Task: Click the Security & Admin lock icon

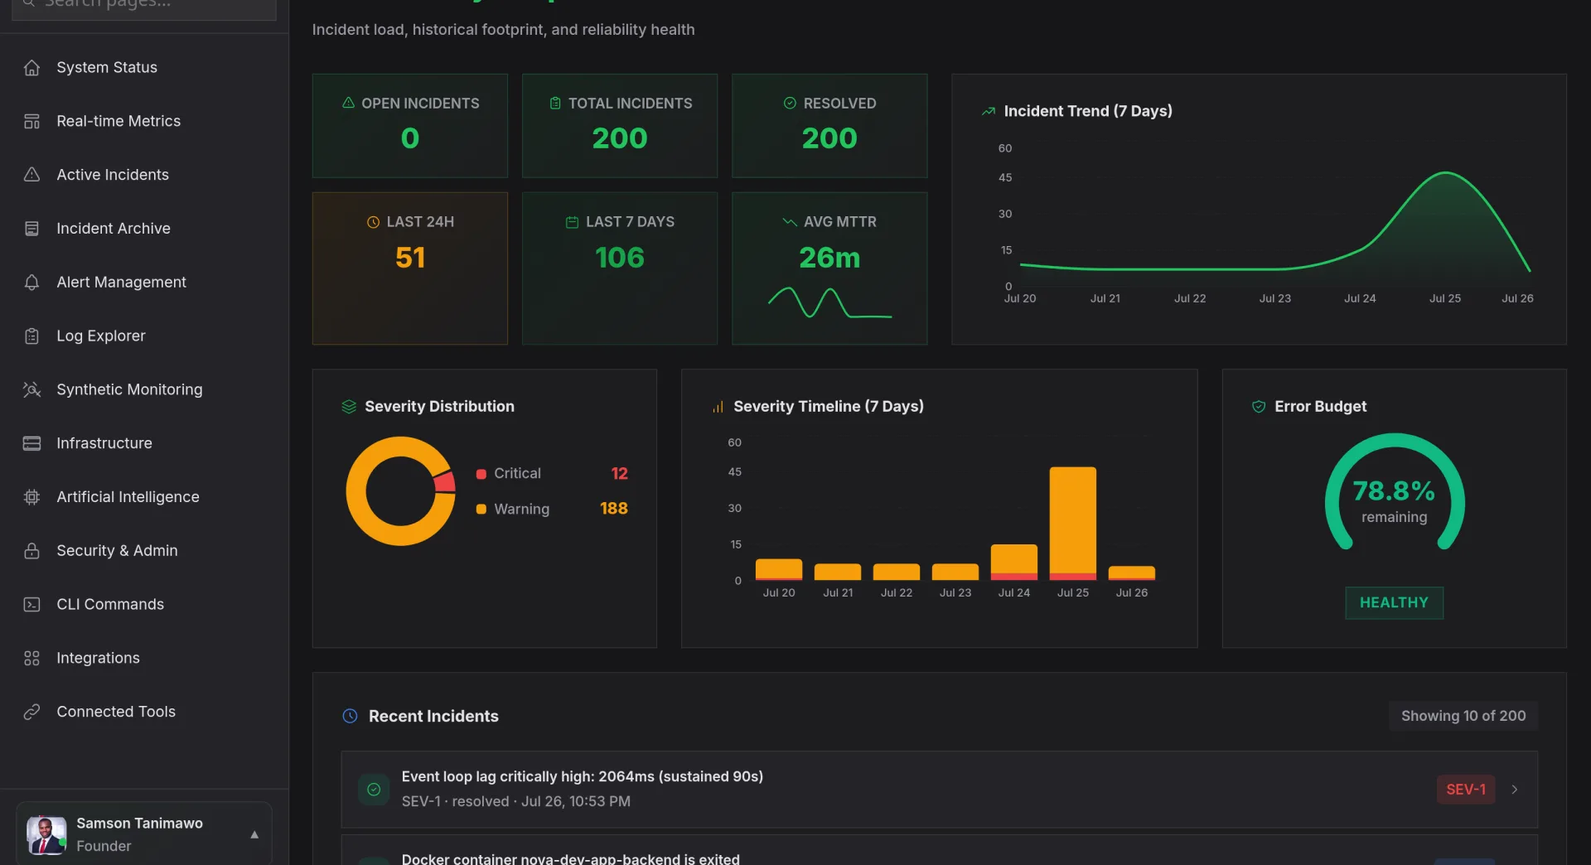Action: (x=31, y=551)
